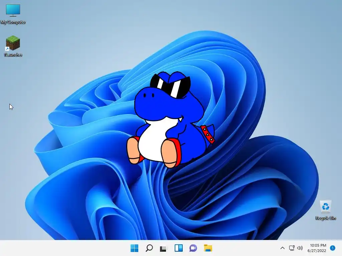342x256 pixels.
Task: Open network status tray icon
Action: click(x=292, y=248)
